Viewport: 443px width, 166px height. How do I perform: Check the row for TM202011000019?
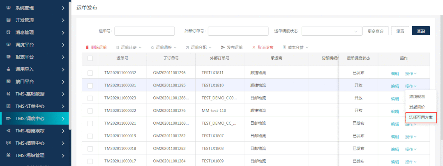90,136
